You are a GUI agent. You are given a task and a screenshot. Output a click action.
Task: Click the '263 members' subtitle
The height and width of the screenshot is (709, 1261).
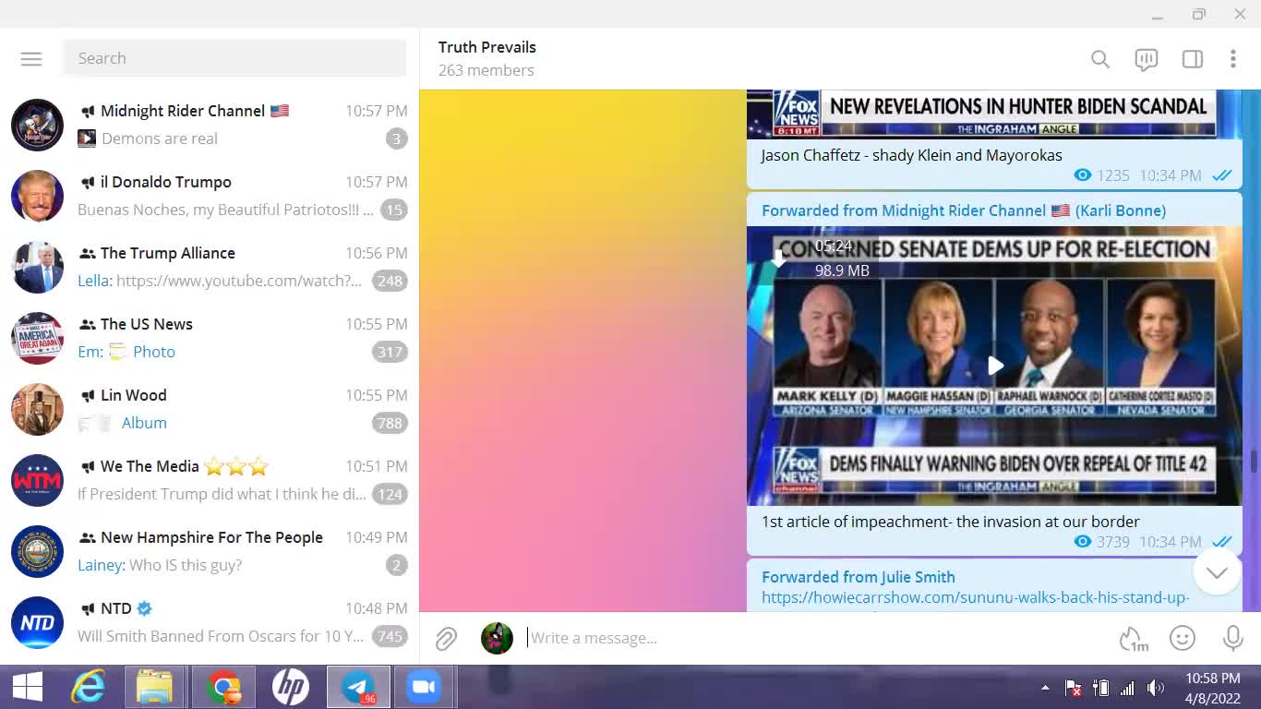click(486, 70)
